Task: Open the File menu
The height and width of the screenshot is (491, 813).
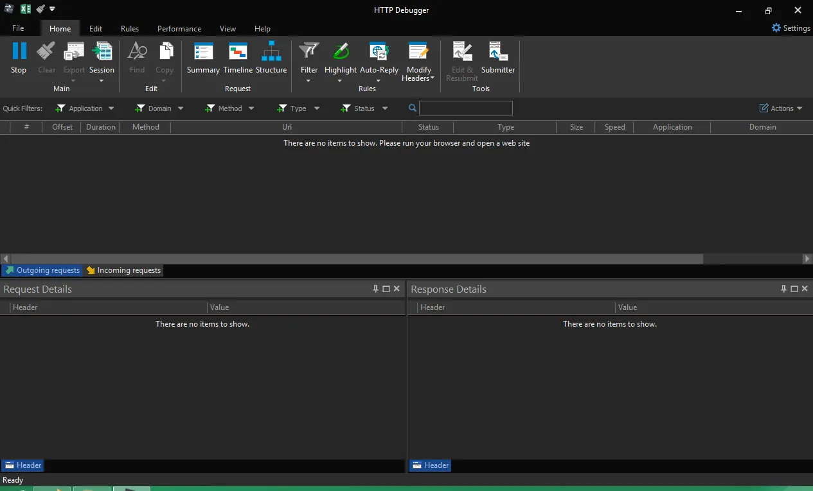Action: (18, 28)
